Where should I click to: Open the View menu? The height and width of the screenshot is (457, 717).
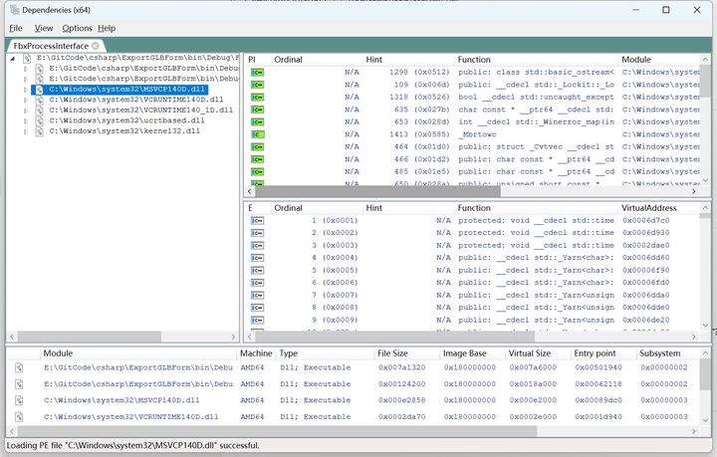(x=44, y=28)
